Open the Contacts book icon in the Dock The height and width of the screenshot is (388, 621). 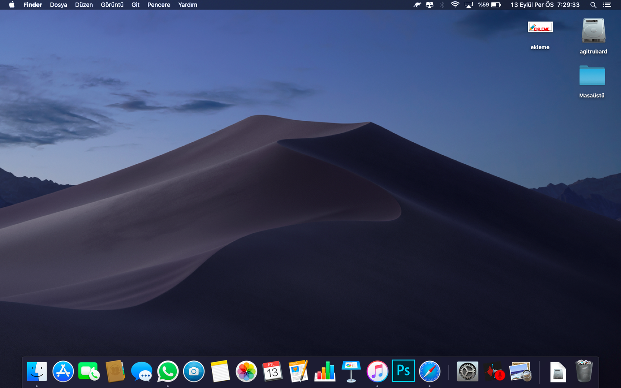[x=115, y=371]
